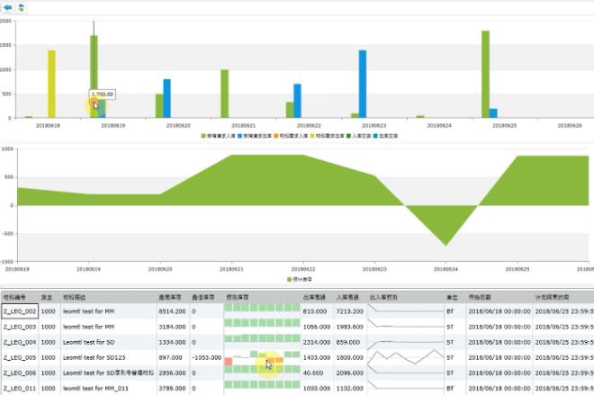This screenshot has height=395, width=594.
Task: Click the red forecast-stock cell in Z_LEO_005 row
Action: [228, 362]
